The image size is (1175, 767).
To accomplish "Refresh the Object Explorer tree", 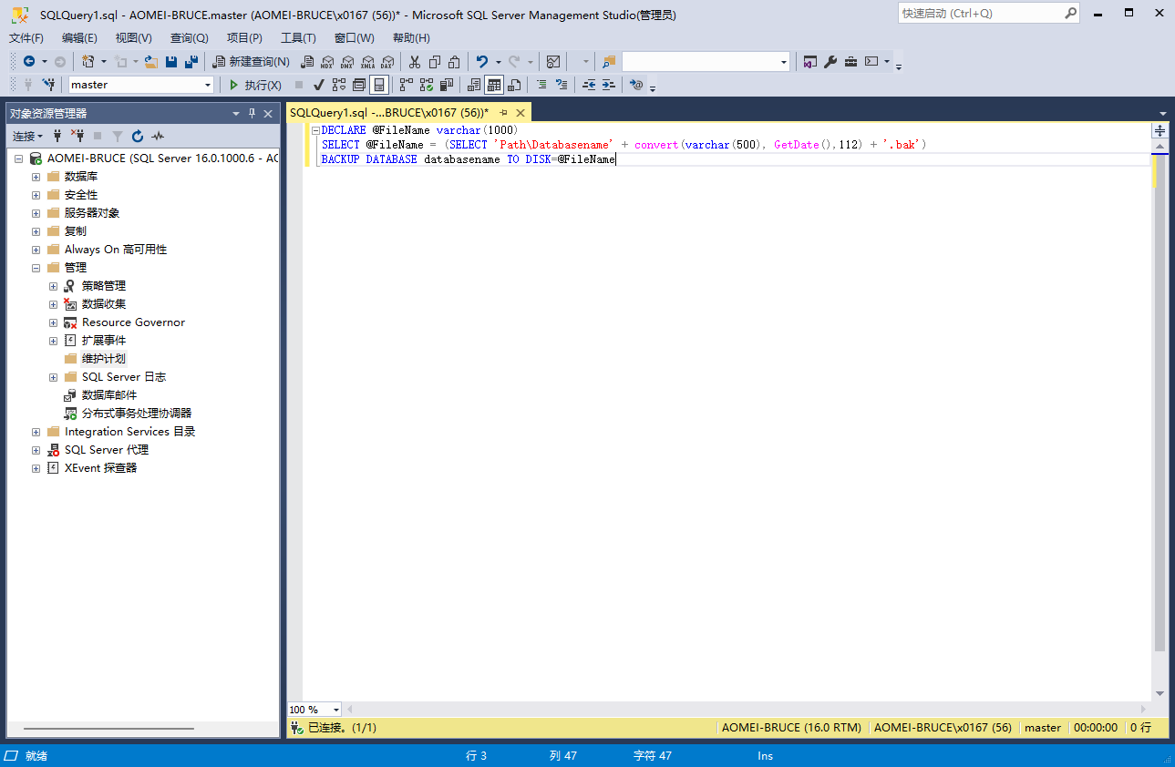I will 138,136.
